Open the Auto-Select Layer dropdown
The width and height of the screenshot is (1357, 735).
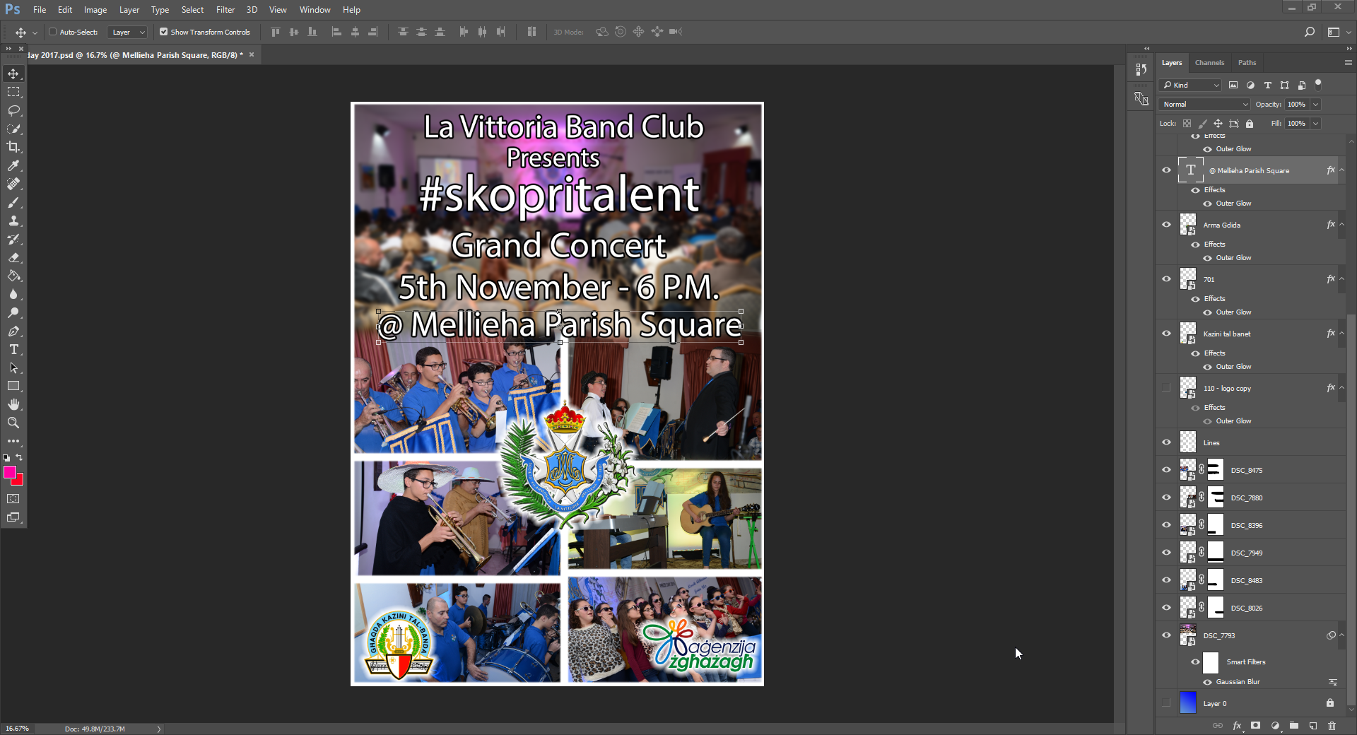(x=128, y=32)
